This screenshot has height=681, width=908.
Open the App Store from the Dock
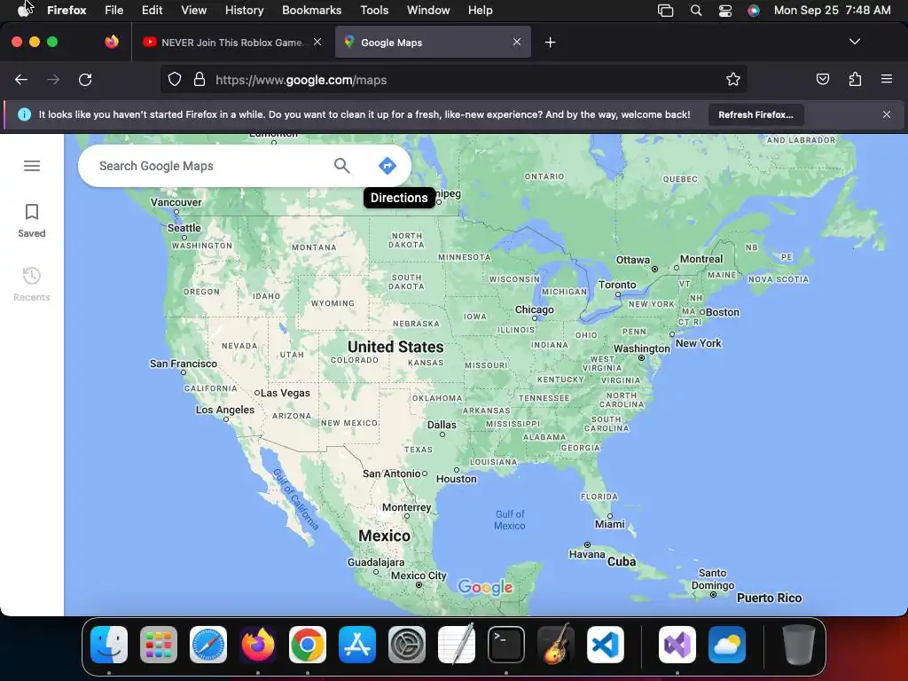pyautogui.click(x=357, y=645)
